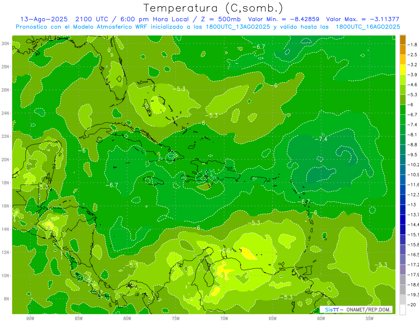Click the "90W" longitude axis label
Screen dimensions: 419x323
pos(30,319)
